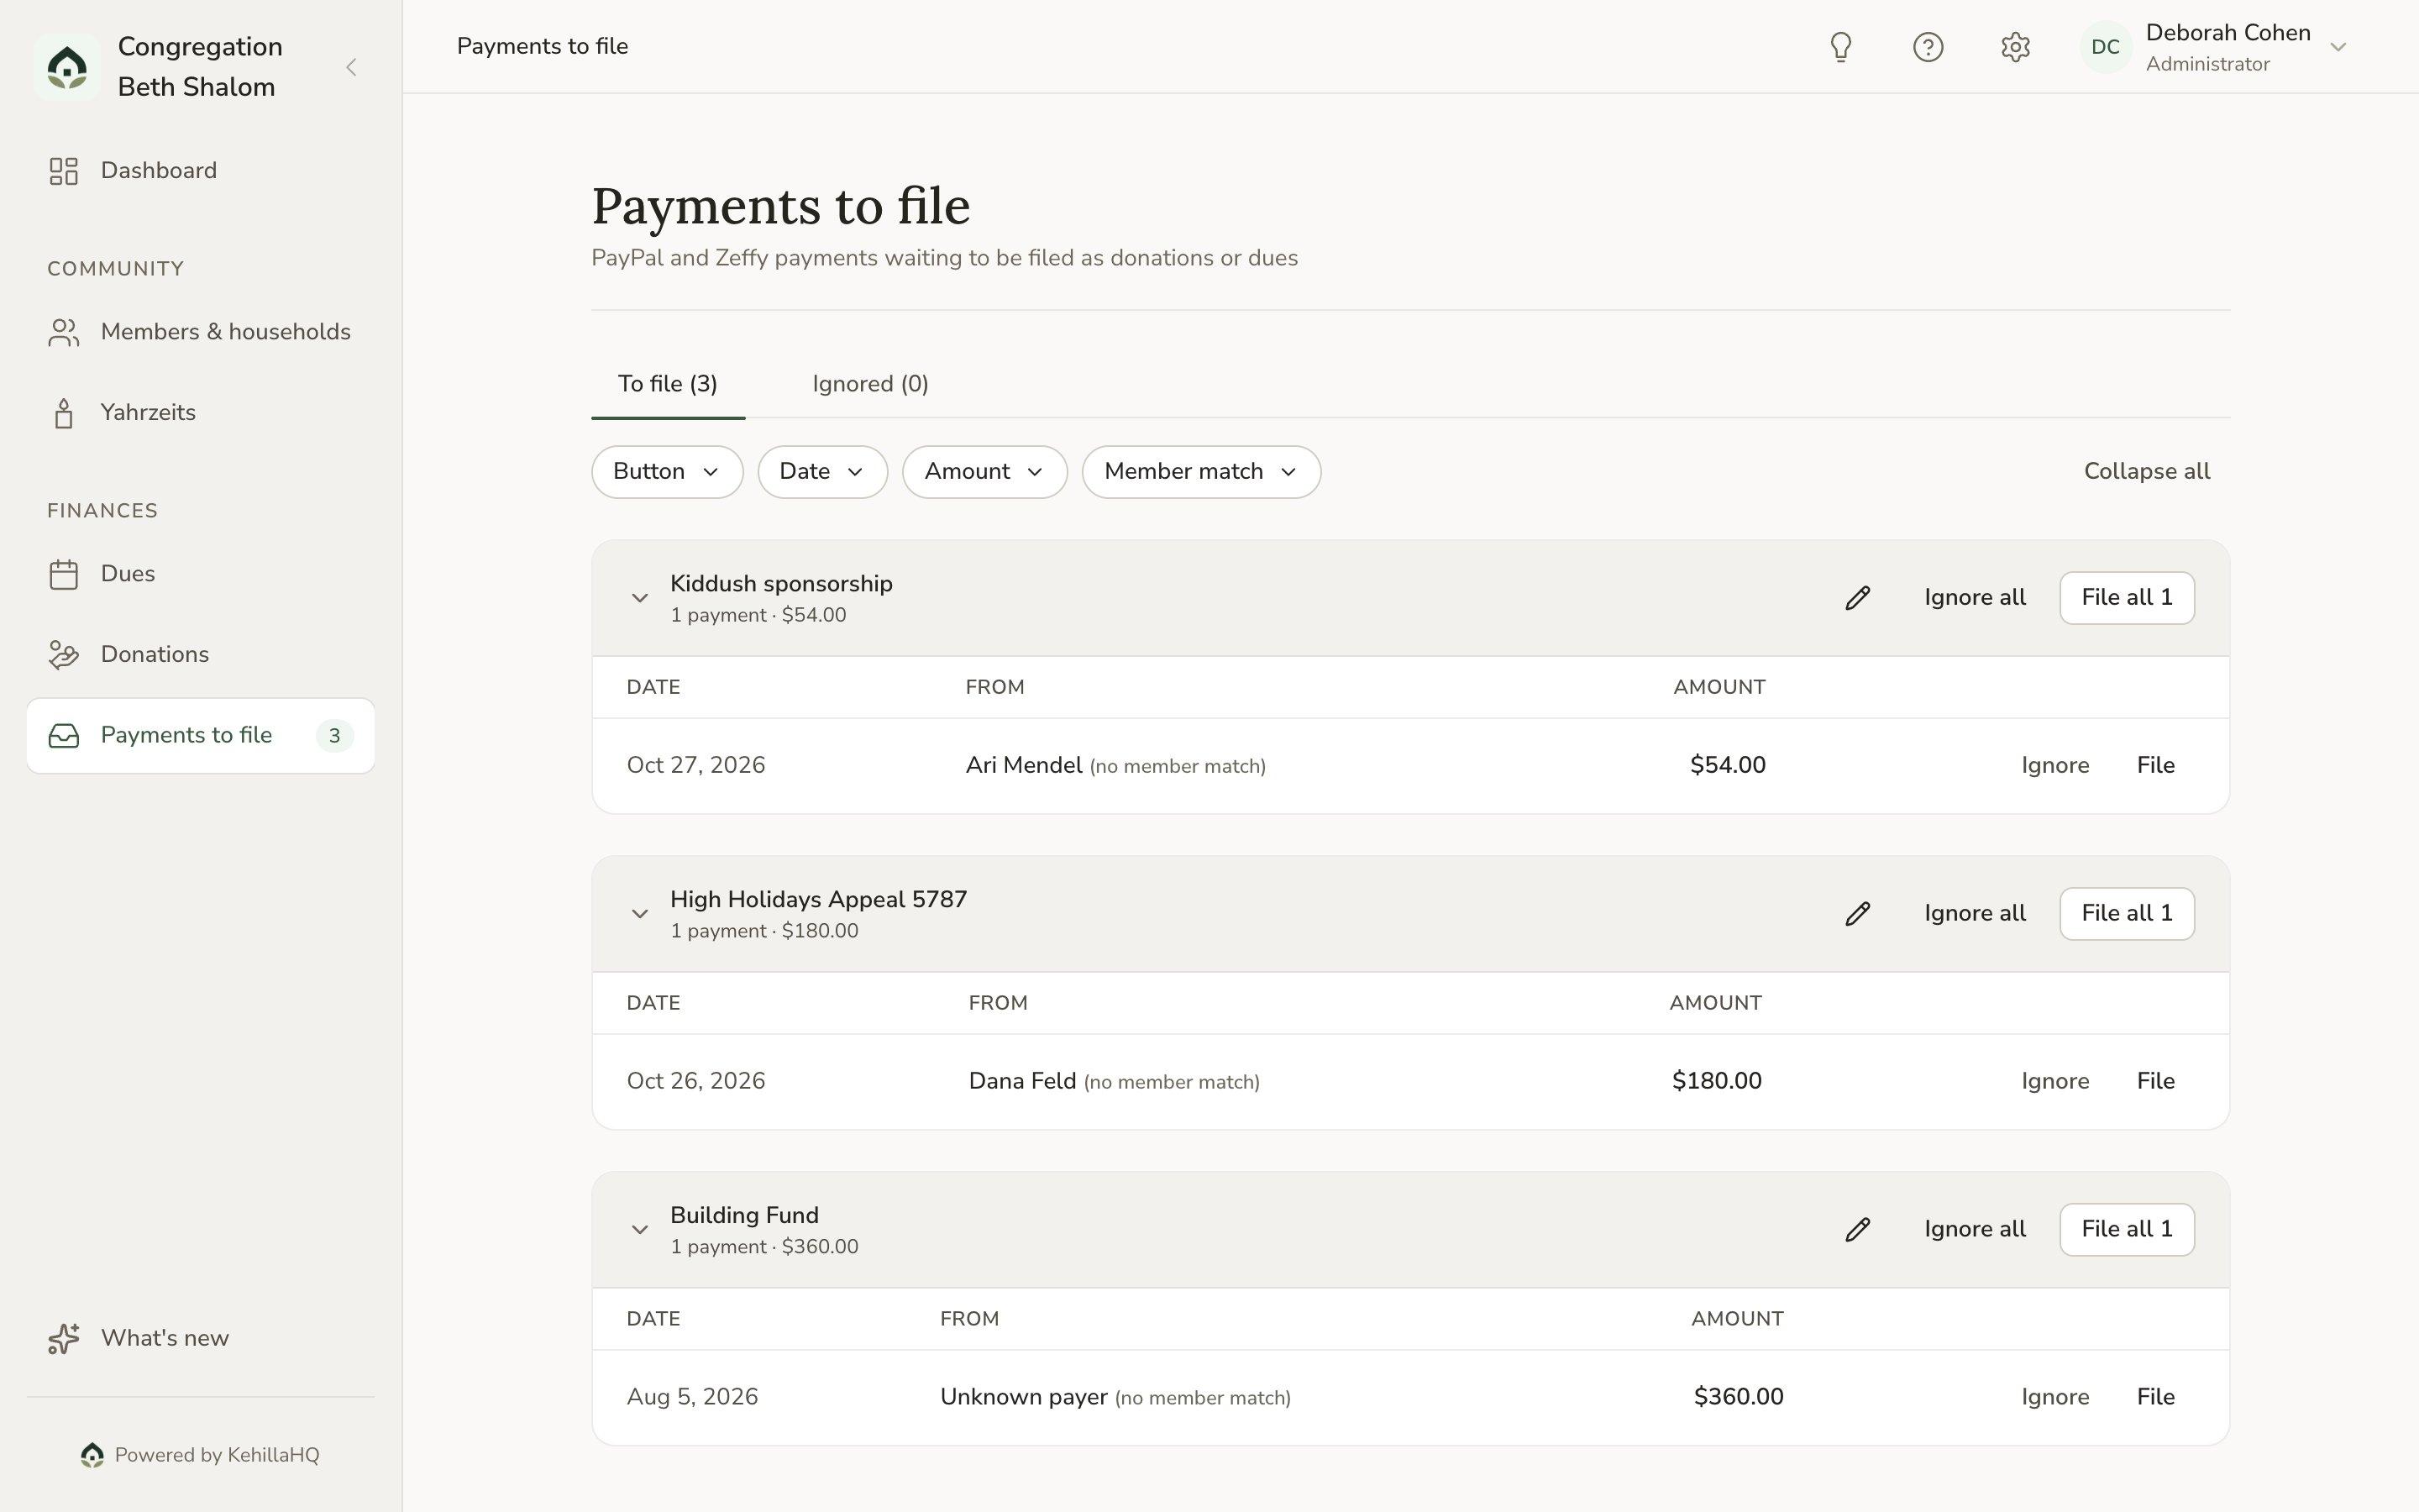Open the settings gear icon

pos(2015,47)
